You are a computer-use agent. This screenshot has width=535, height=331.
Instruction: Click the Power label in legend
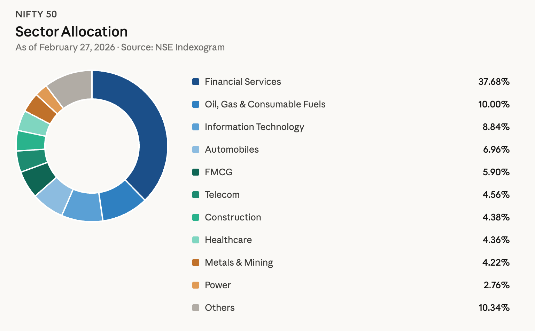pos(218,285)
